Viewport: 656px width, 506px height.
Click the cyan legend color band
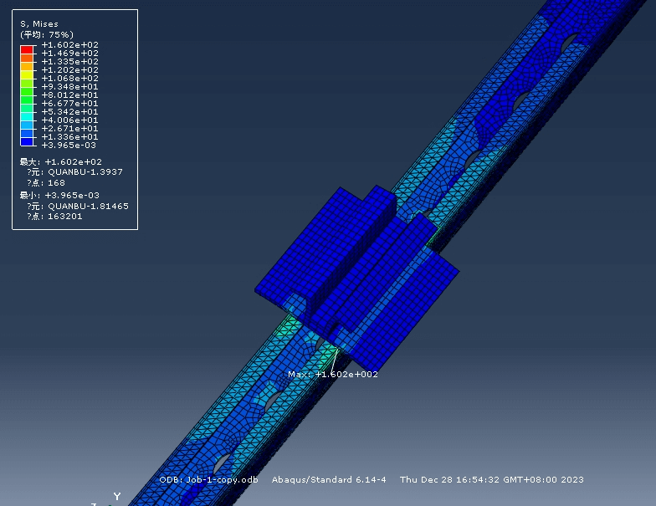pos(26,116)
